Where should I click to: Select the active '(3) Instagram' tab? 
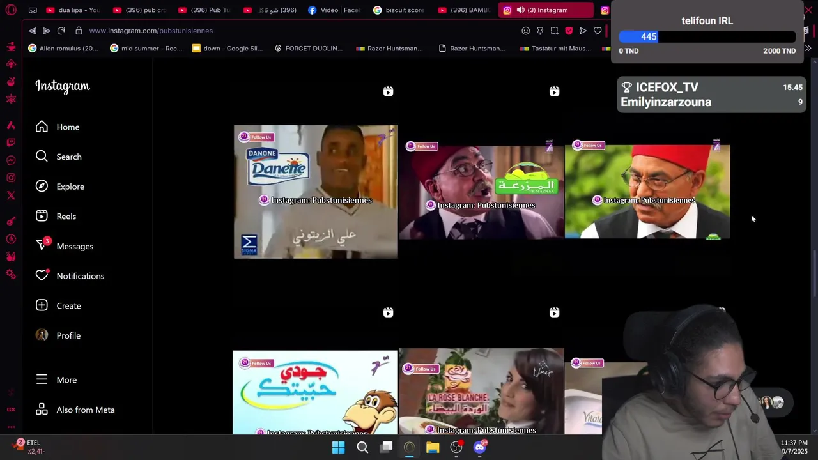[x=546, y=10]
